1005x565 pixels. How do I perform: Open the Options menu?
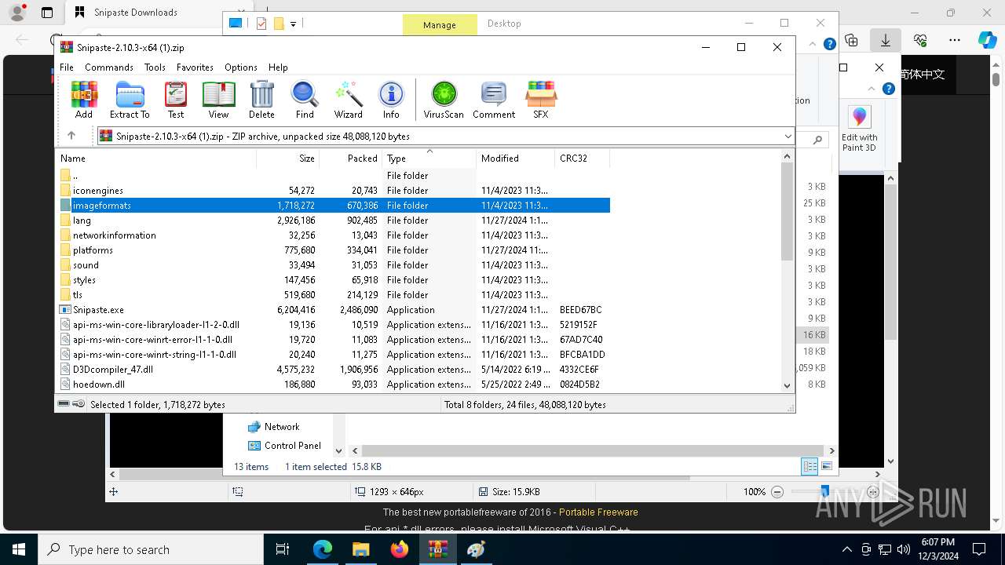pyautogui.click(x=241, y=67)
